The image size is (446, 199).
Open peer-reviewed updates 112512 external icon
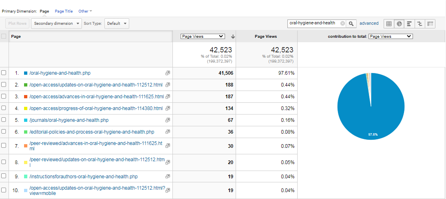click(x=168, y=162)
